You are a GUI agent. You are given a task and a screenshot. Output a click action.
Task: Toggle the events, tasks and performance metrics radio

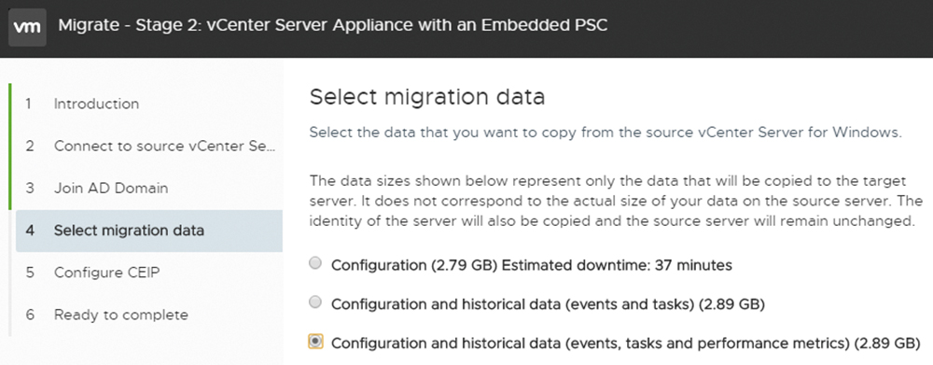coord(316,342)
